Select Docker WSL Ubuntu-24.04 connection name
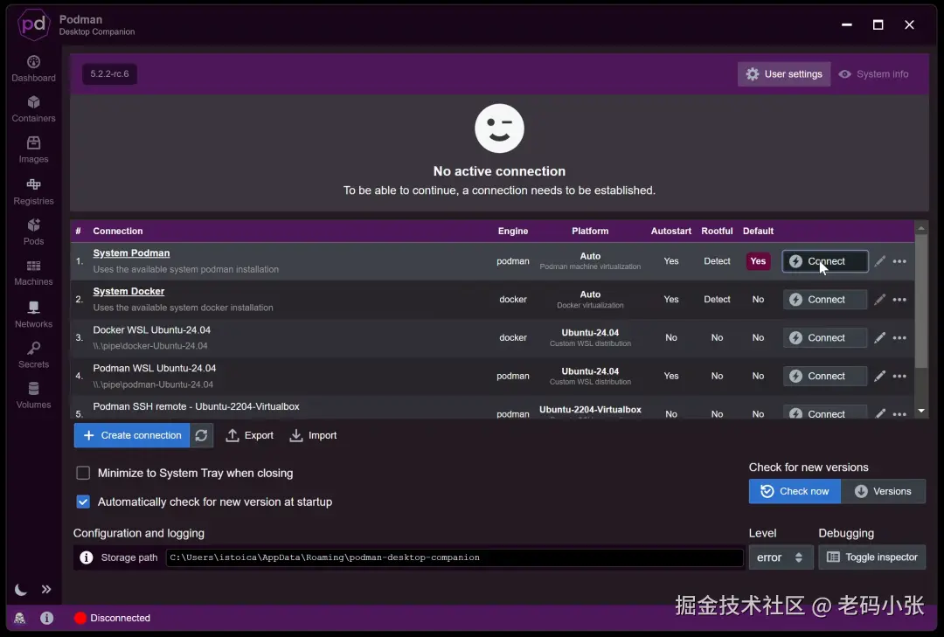The height and width of the screenshot is (637, 944). pos(152,330)
